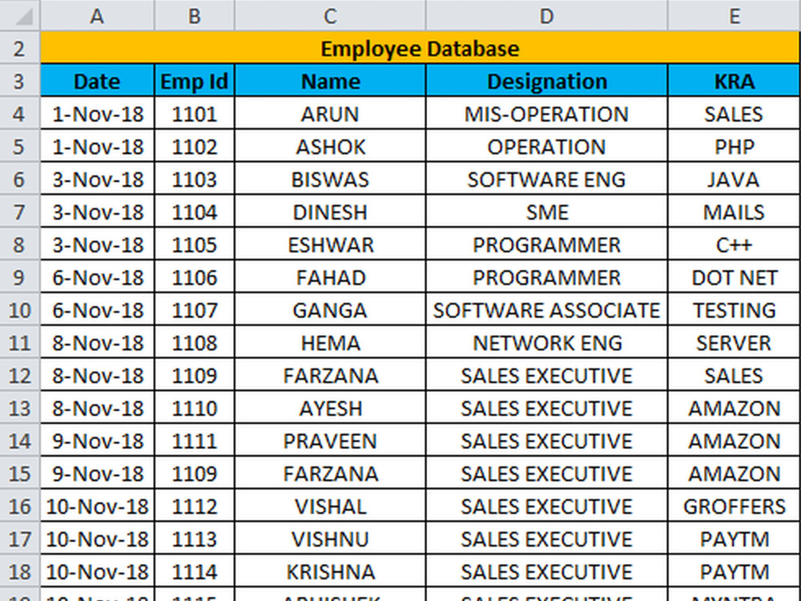Select row 3 header

tap(20, 81)
